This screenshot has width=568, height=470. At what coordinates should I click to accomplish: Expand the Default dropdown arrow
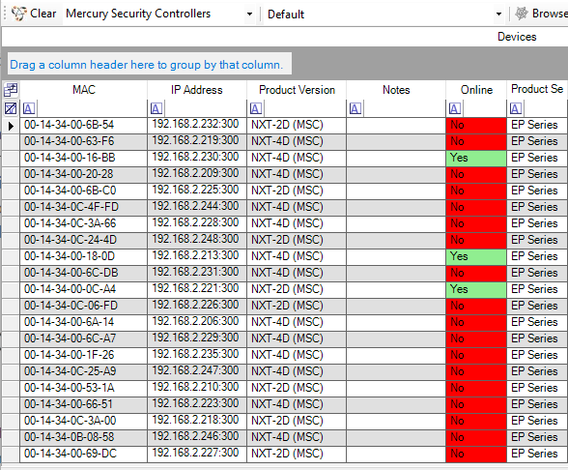pyautogui.click(x=498, y=15)
